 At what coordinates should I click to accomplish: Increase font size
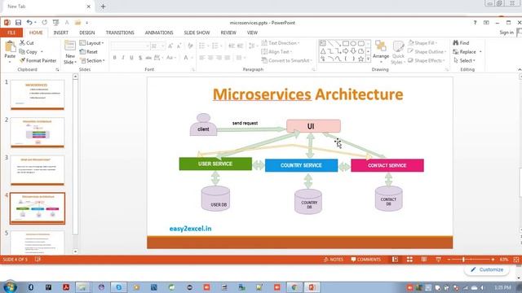coord(170,46)
